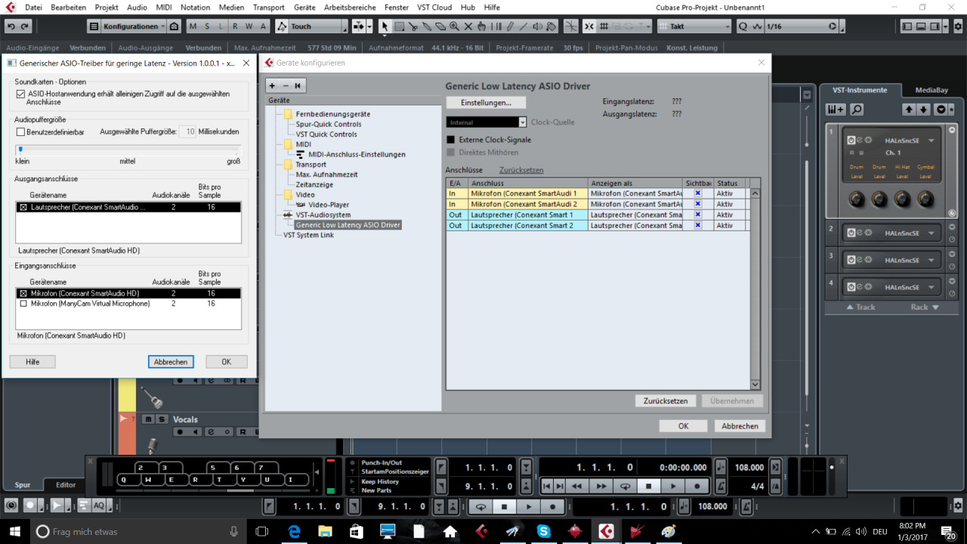
Task: Select the Mute X tool in toolbar
Action: pyautogui.click(x=468, y=26)
